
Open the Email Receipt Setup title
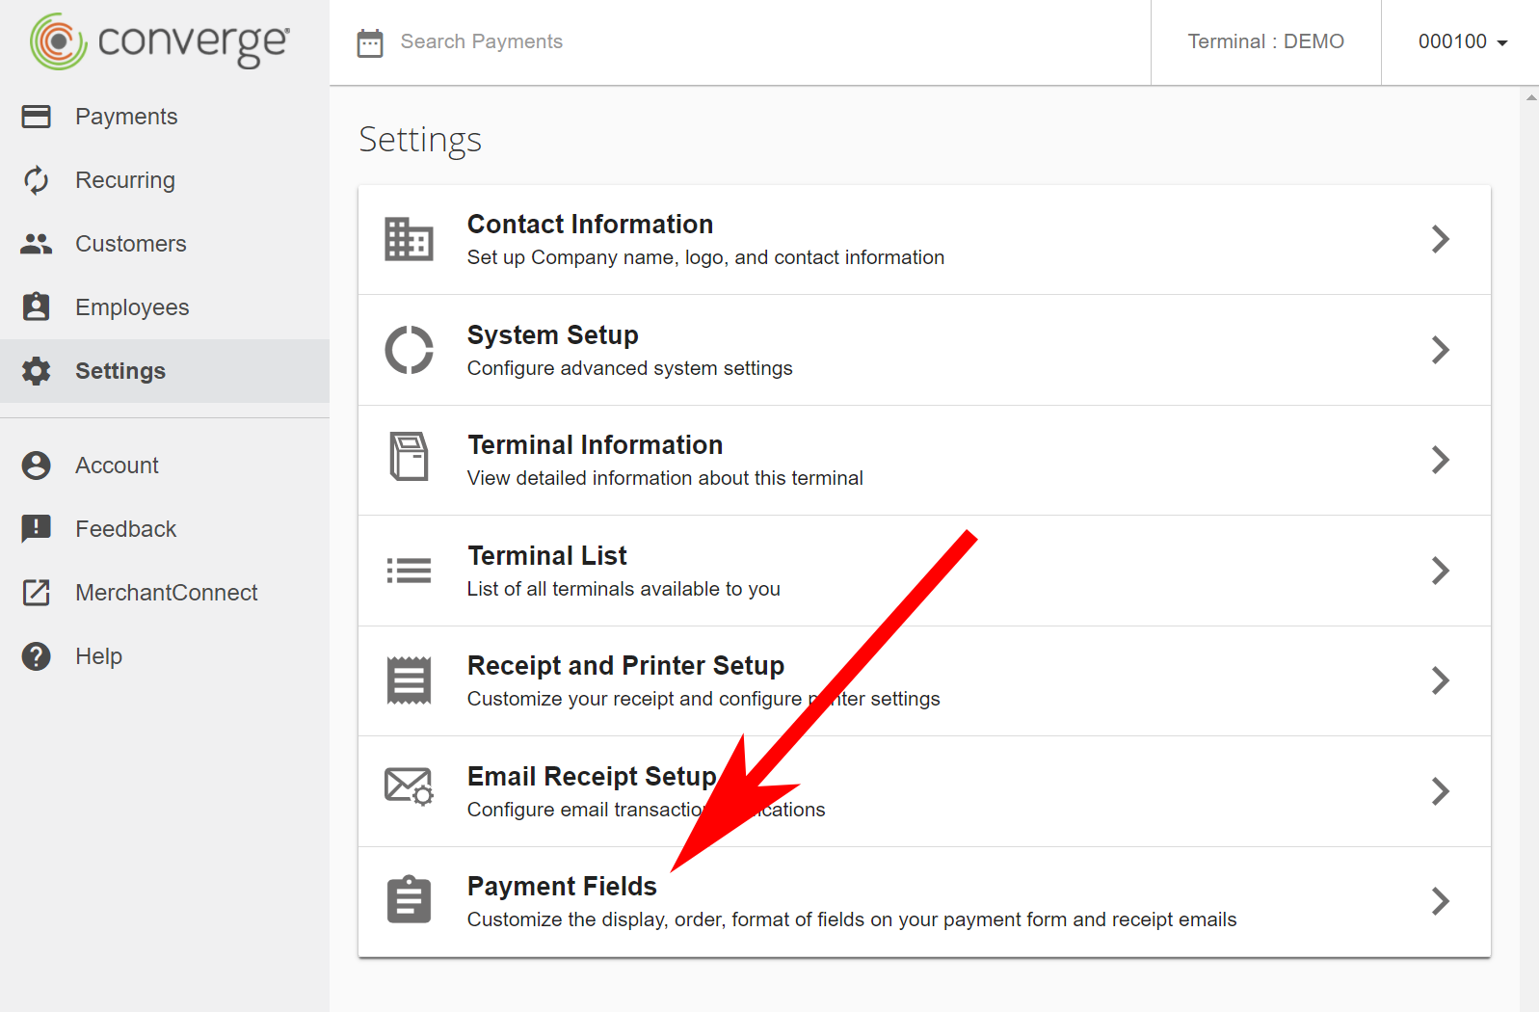coord(592,777)
